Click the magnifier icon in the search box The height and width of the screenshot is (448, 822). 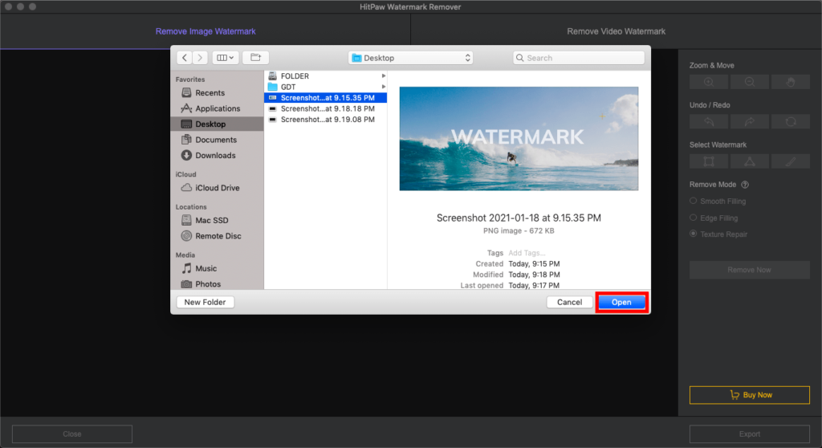tap(519, 58)
